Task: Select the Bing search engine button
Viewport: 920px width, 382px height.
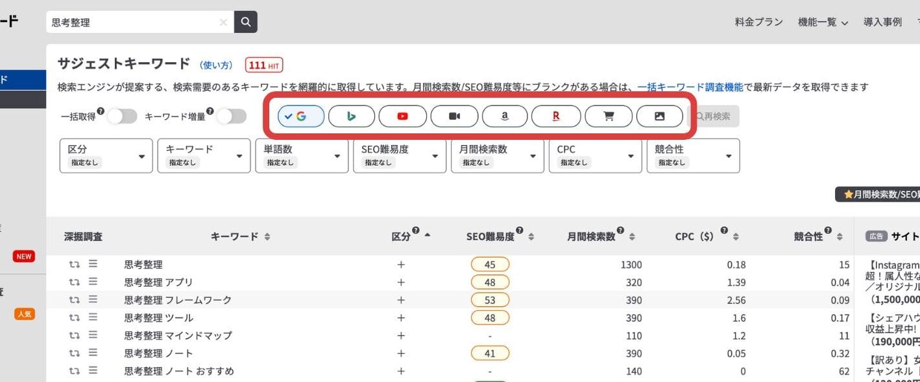Action: [352, 117]
